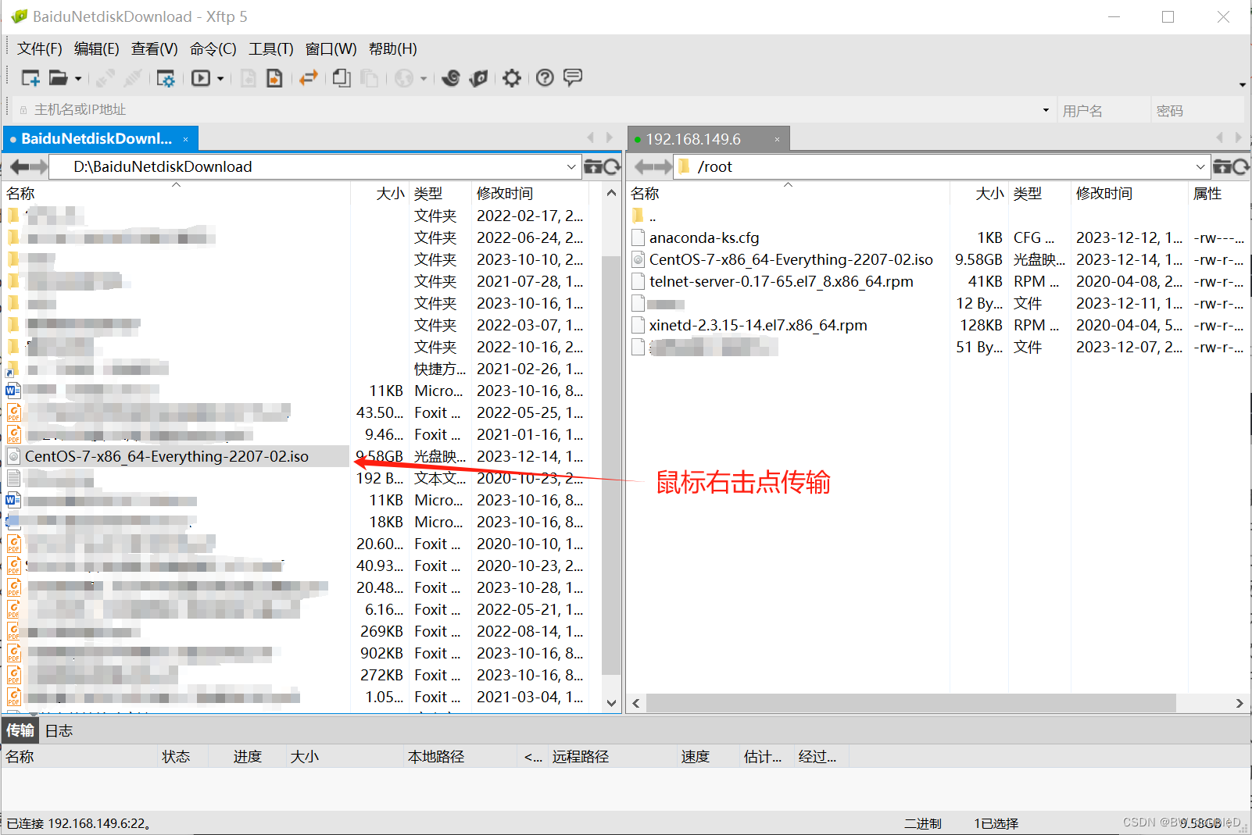Image resolution: width=1252 pixels, height=835 pixels.
Task: Go back in local pane navigation
Action: coord(20,166)
